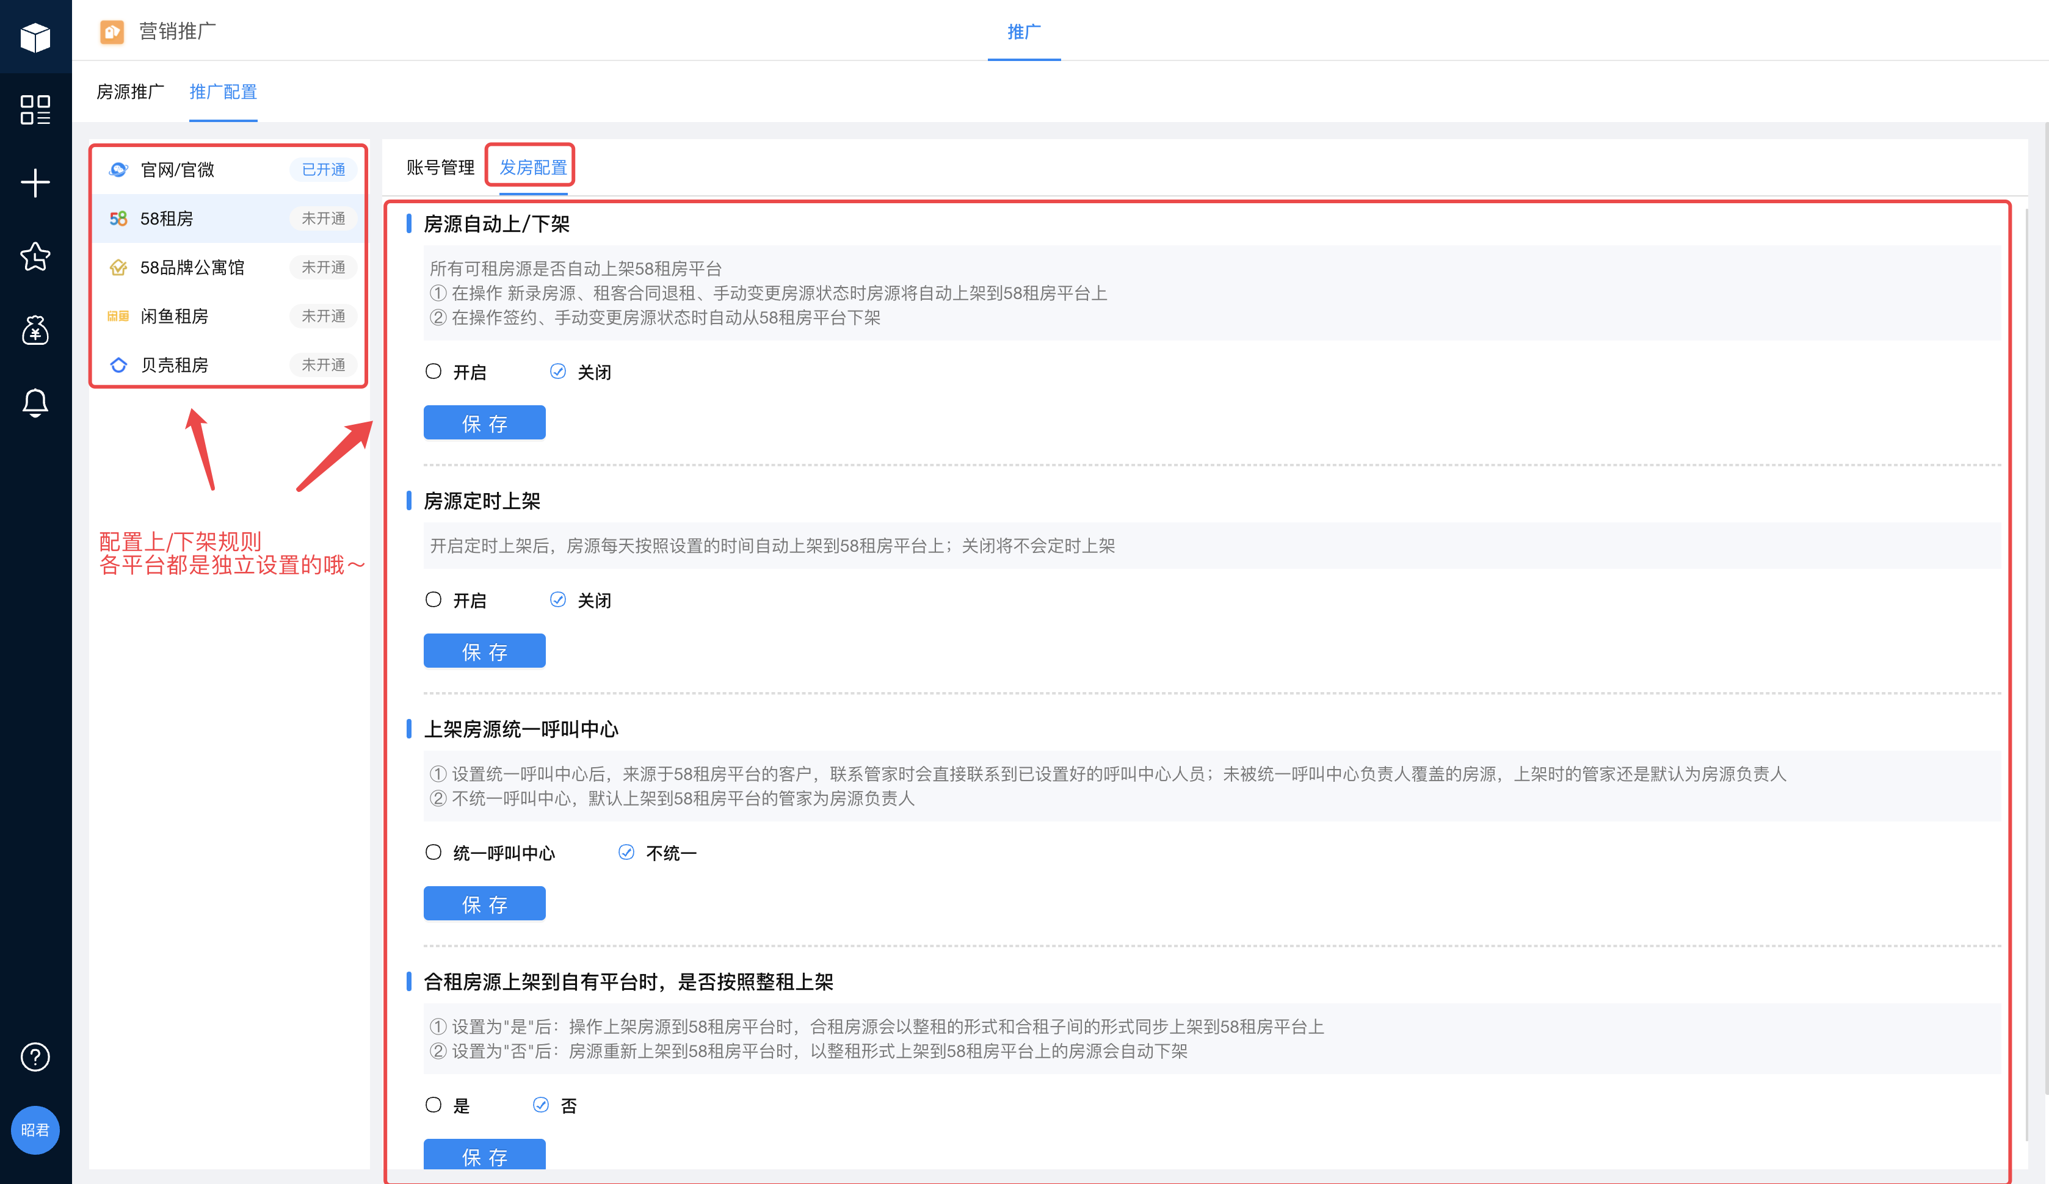Save the 房源定时上架 setting
The image size is (2049, 1184).
coord(485,651)
